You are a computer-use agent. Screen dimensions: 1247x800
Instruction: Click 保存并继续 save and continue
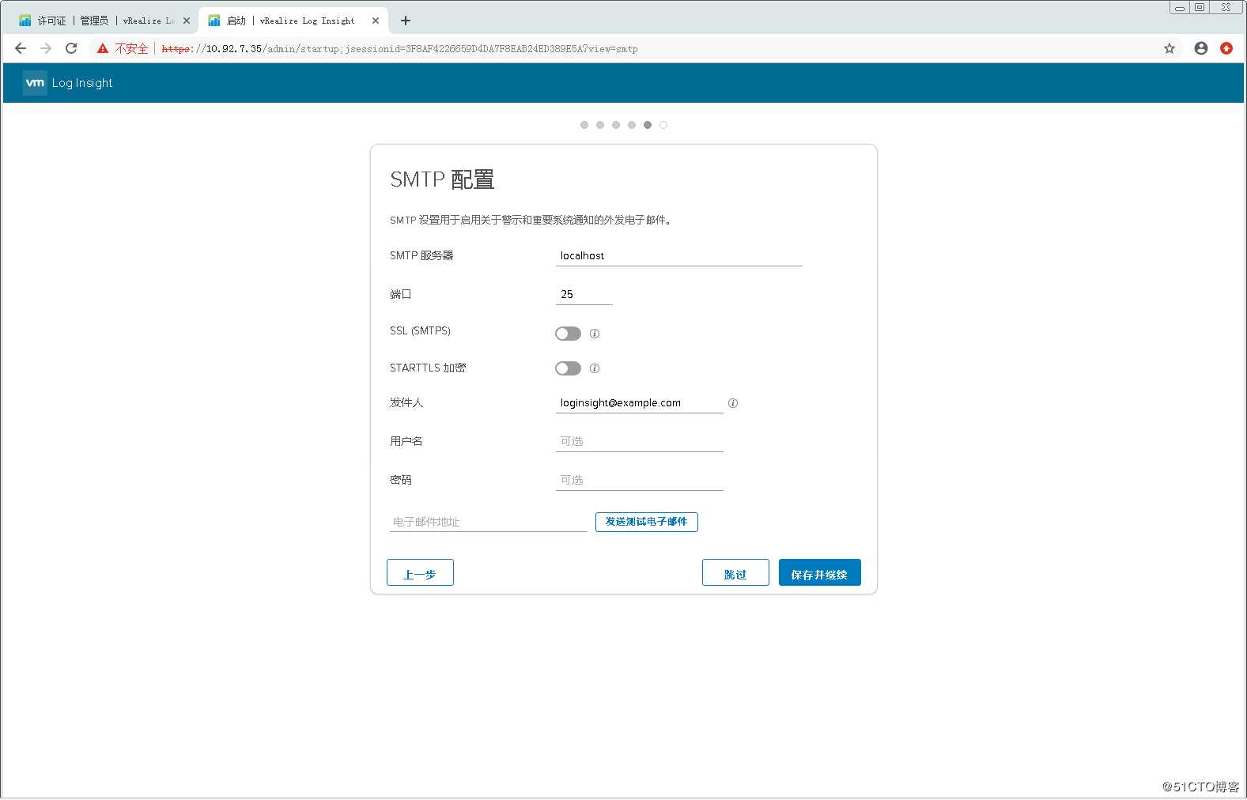point(819,572)
